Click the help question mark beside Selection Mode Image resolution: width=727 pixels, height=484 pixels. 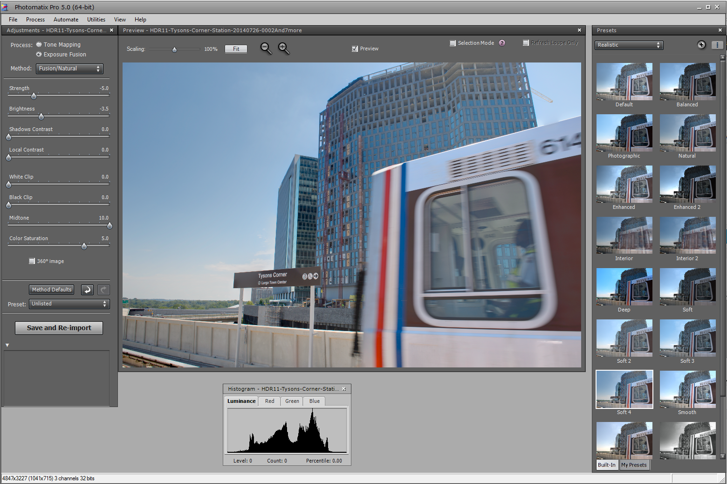[502, 43]
